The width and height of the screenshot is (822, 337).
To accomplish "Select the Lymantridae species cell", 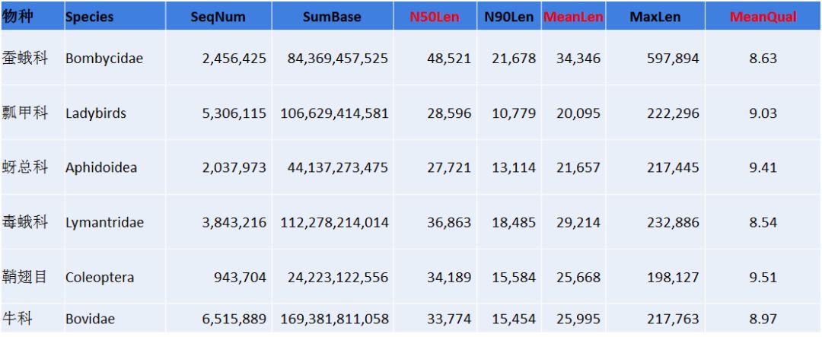I will click(104, 223).
